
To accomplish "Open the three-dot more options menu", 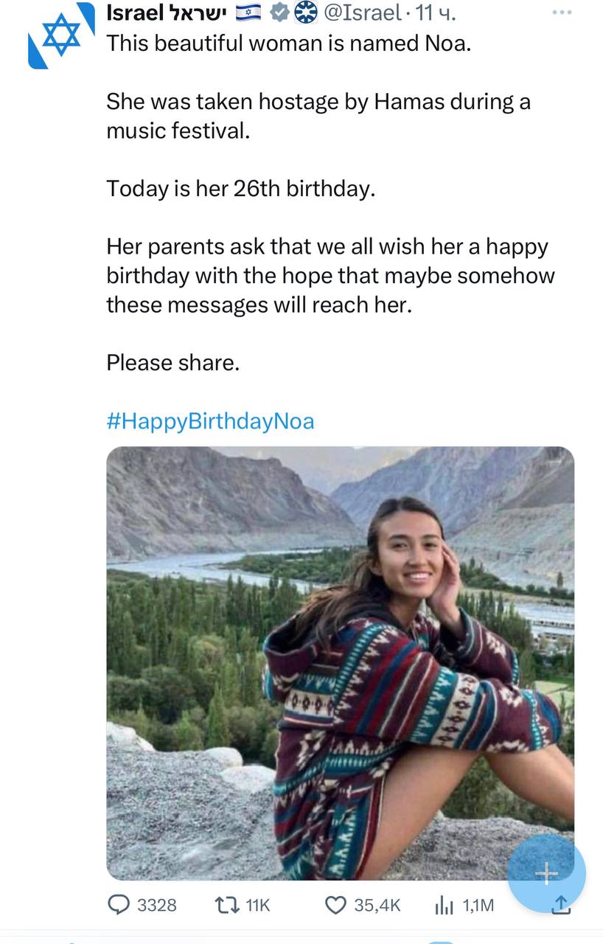I will click(561, 13).
